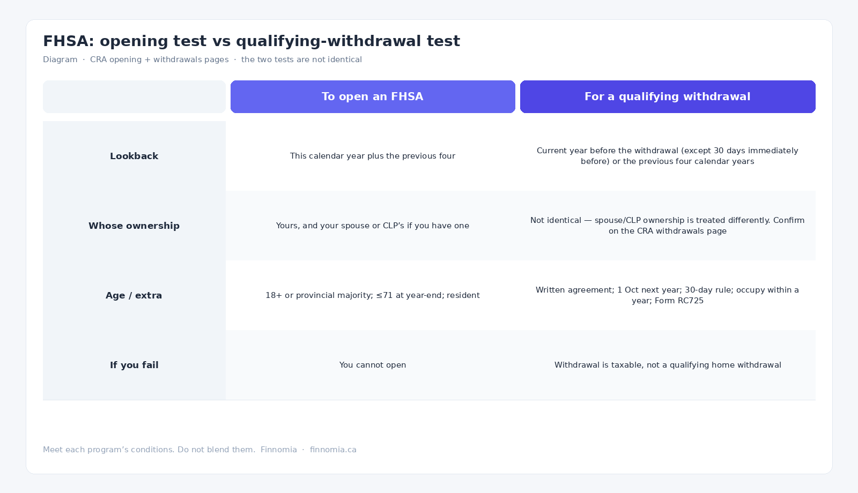Click the '18+ or provincial majority' cell
The width and height of the screenshot is (858, 493).
373,295
